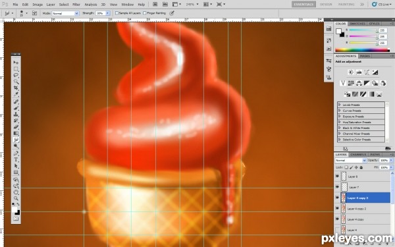Add a Curves adjustment

tap(367, 72)
